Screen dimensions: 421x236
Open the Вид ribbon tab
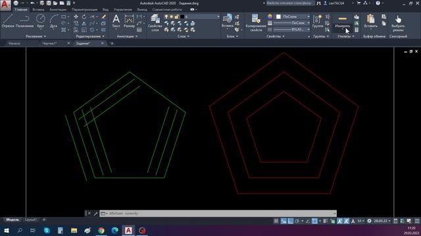click(105, 9)
